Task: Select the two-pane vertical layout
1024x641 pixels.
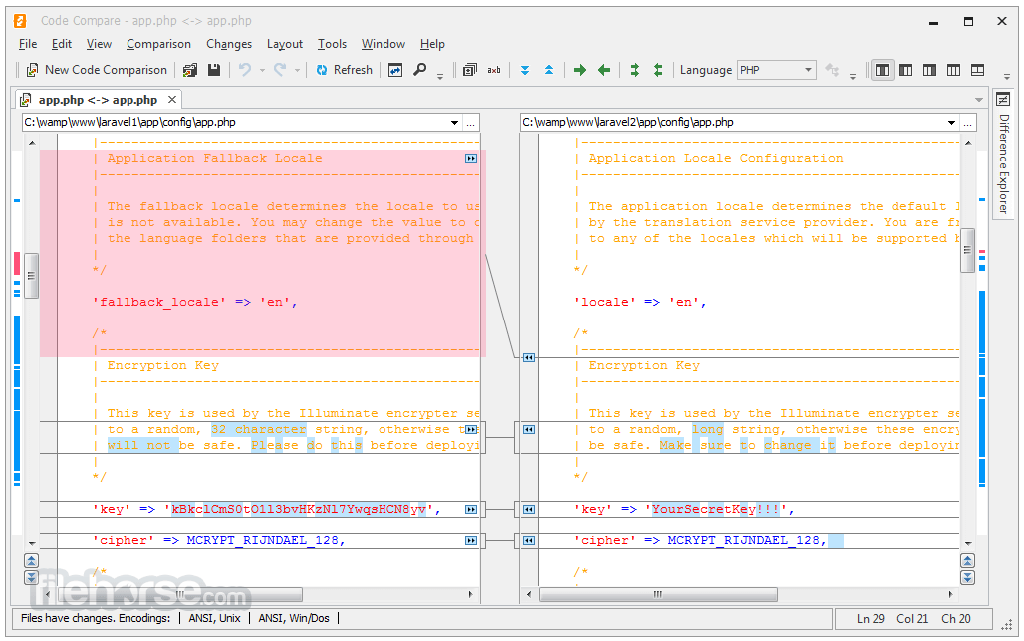Action: [882, 70]
